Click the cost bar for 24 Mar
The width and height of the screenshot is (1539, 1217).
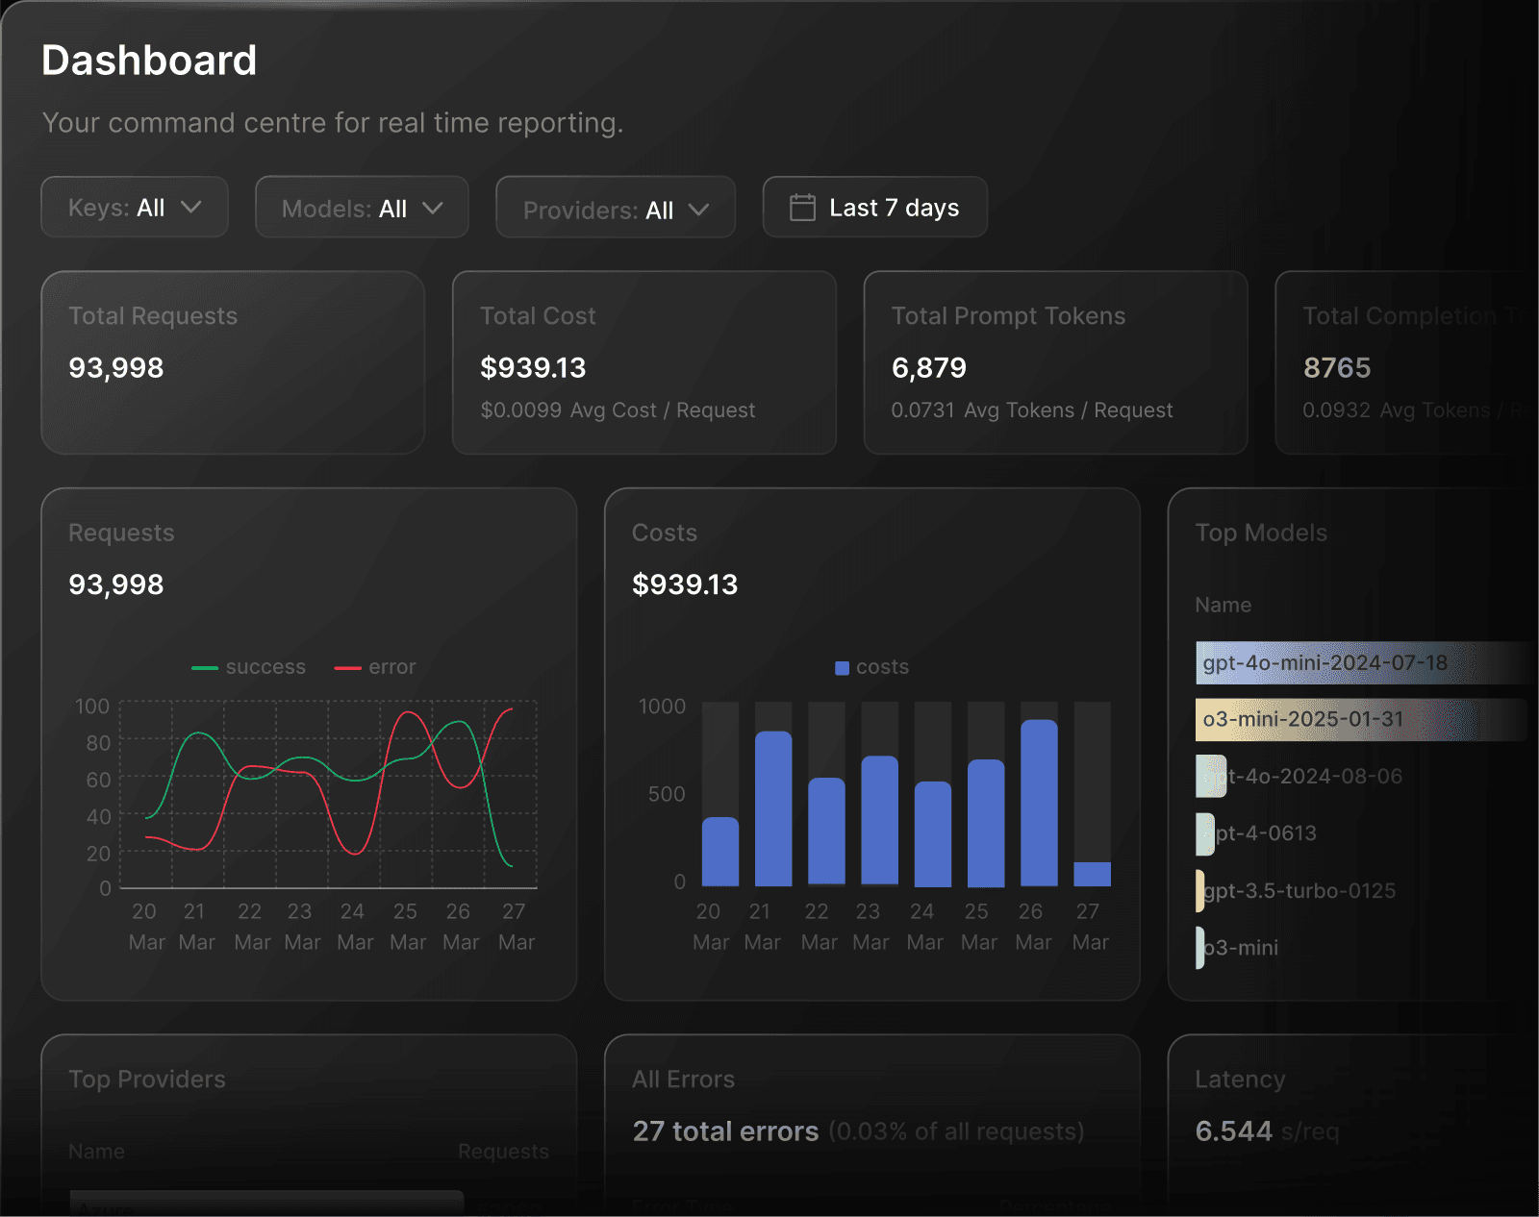pos(932,833)
